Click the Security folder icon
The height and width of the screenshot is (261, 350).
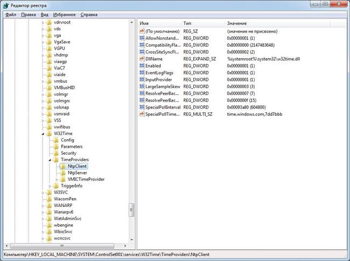point(56,153)
